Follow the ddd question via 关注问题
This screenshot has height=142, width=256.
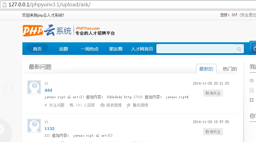(54, 105)
